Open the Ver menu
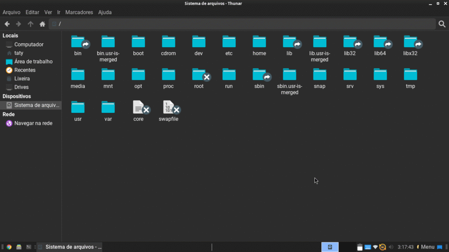This screenshot has height=252, width=449. (48, 12)
